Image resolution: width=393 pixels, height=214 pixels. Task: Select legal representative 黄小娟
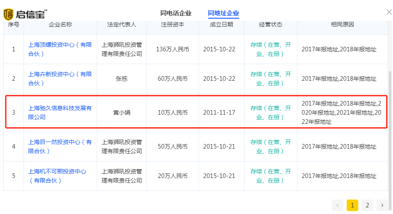(122, 113)
